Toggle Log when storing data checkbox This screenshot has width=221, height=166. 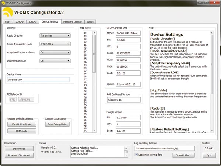(x=136, y=155)
